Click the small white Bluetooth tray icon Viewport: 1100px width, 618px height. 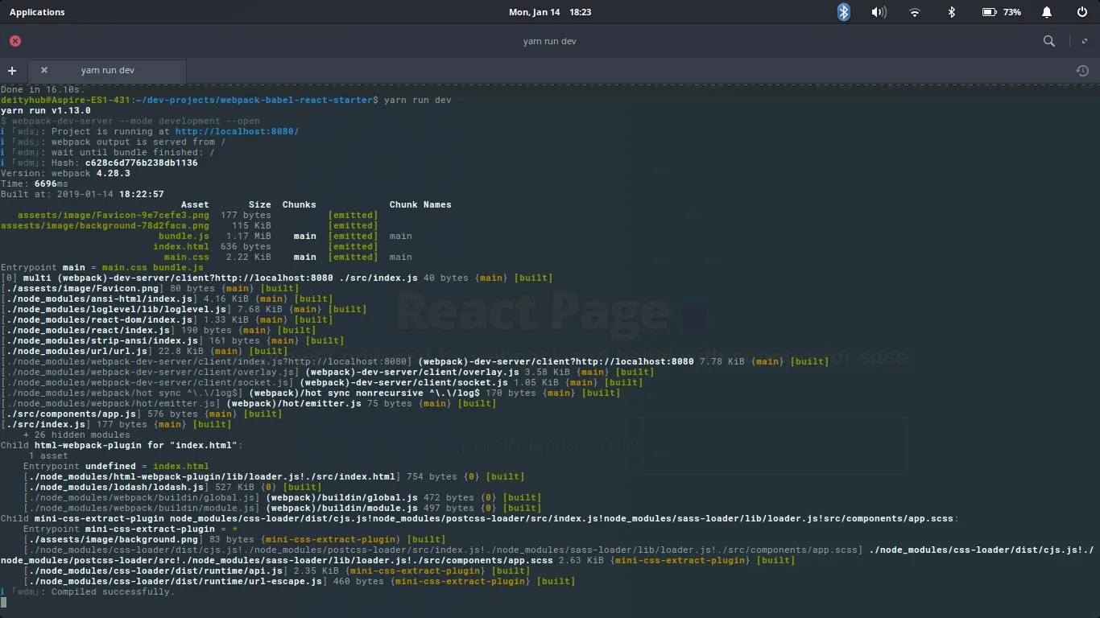pyautogui.click(x=951, y=12)
